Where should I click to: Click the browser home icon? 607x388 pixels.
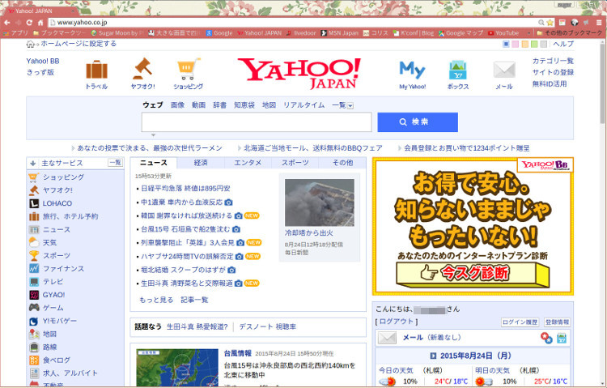pos(40,23)
